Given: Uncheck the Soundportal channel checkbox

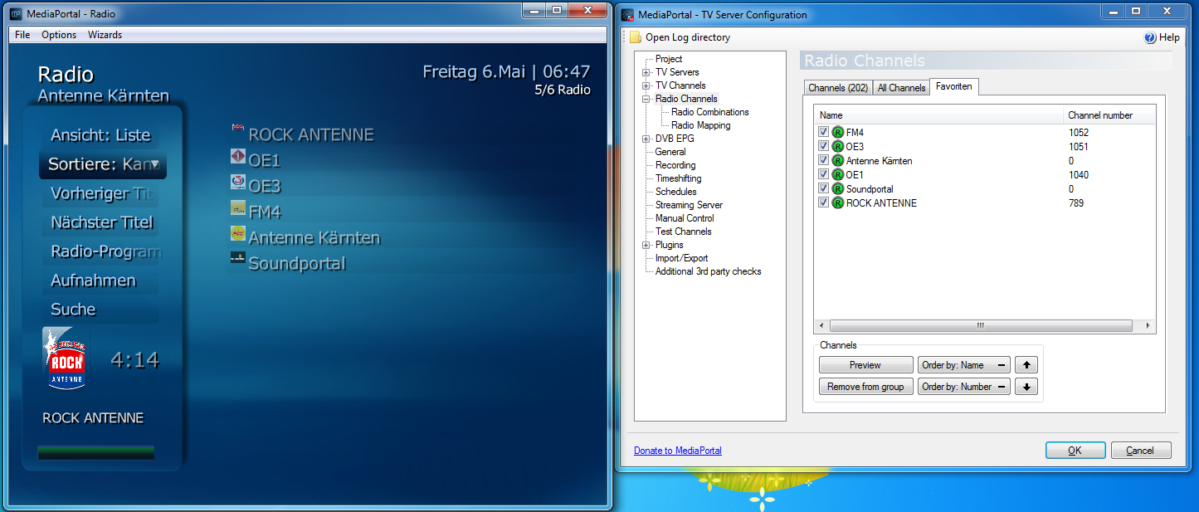Looking at the screenshot, I should click(x=823, y=188).
